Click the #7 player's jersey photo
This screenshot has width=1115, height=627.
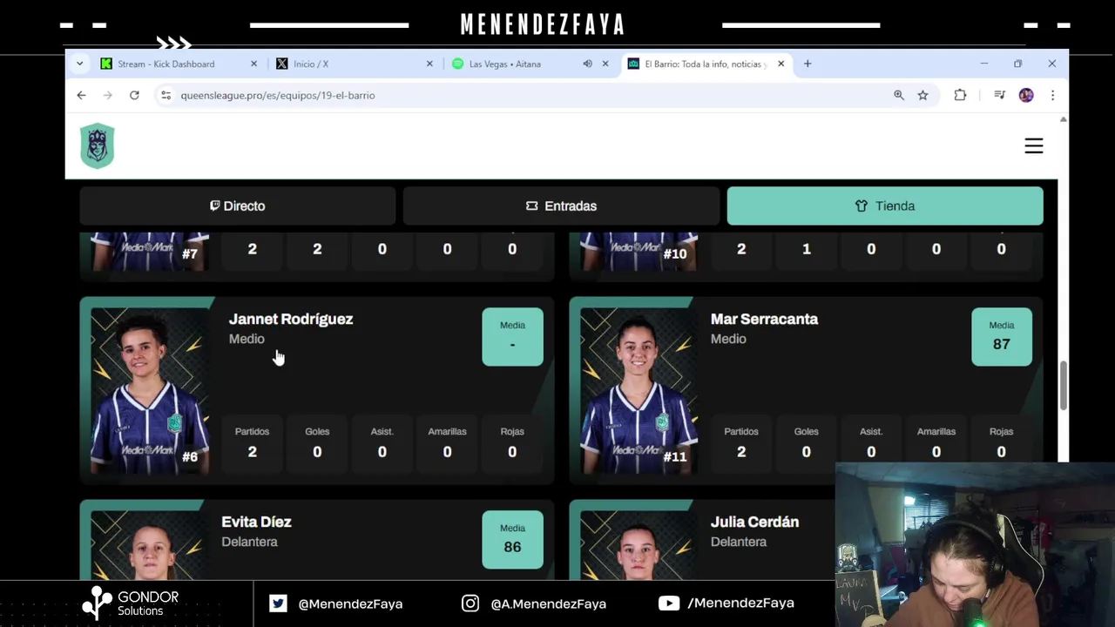tap(150, 252)
